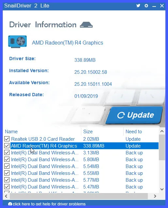168x208 pixels.
Task: Click the drive icon beside Driver Information
Action: [86, 25]
